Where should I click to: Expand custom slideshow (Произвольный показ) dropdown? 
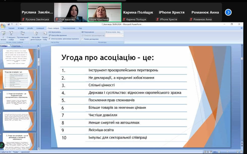click(x=23, y=35)
